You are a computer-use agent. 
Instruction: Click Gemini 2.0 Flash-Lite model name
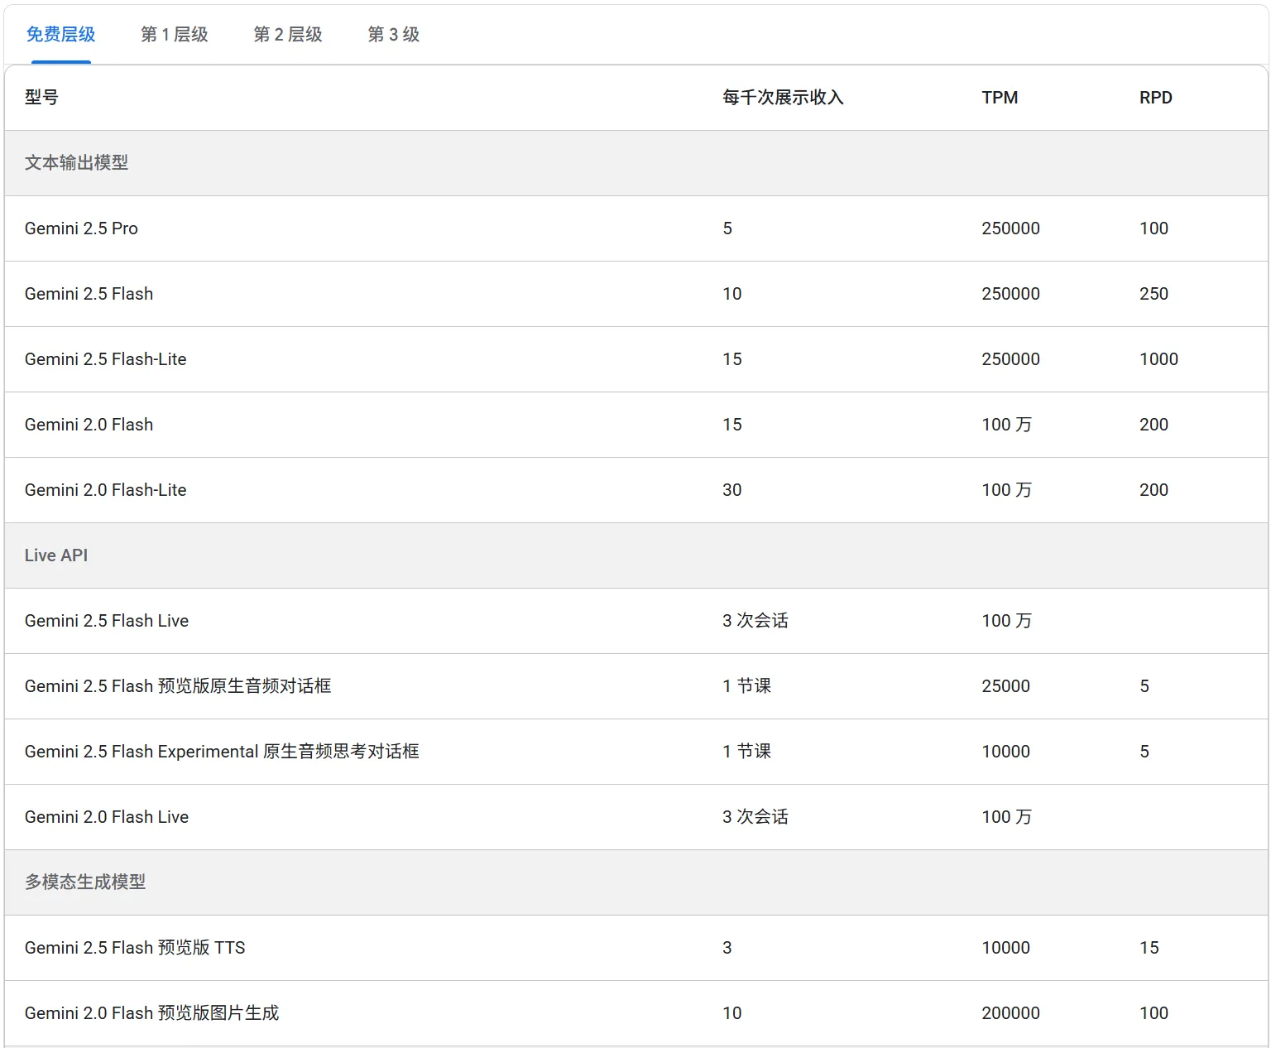tap(105, 490)
